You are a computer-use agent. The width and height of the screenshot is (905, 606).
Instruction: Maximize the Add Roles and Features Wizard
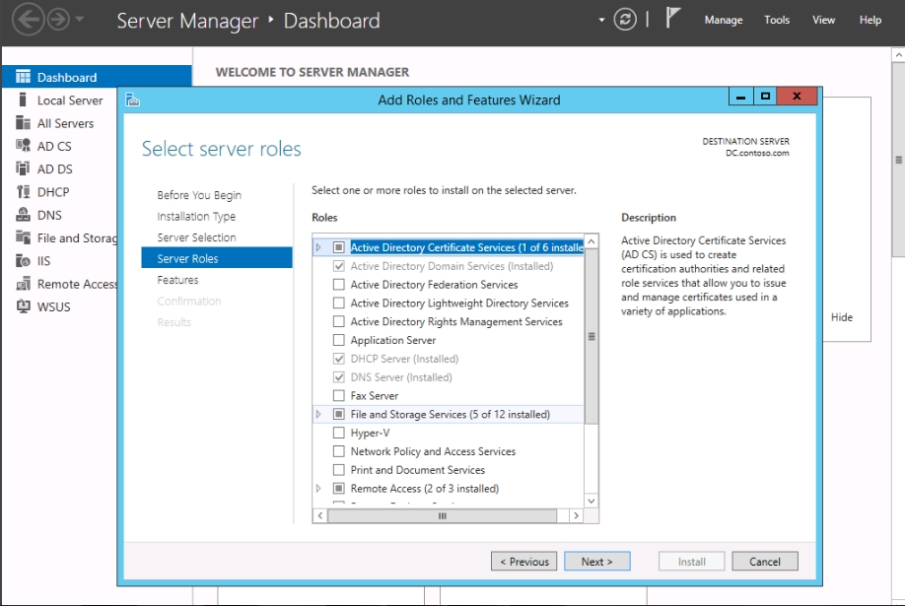click(x=765, y=97)
